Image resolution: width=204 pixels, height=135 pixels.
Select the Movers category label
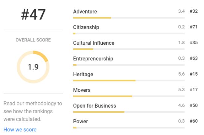[x=82, y=90]
